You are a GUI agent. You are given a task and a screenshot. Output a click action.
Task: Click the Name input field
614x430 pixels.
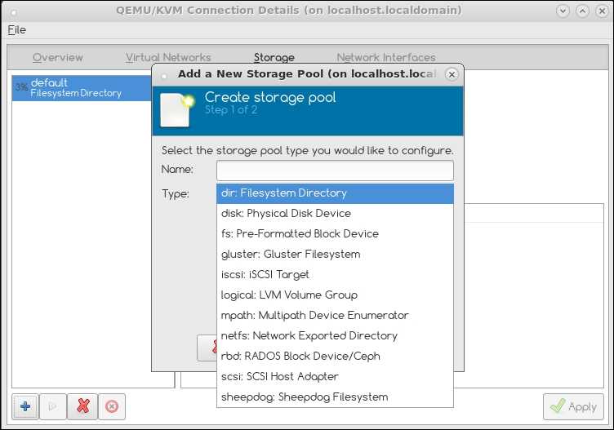tap(335, 171)
